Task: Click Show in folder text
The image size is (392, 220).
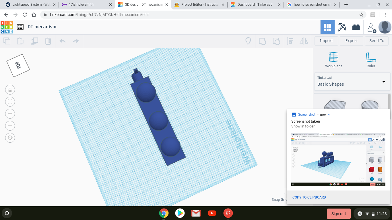Action: [x=303, y=126]
